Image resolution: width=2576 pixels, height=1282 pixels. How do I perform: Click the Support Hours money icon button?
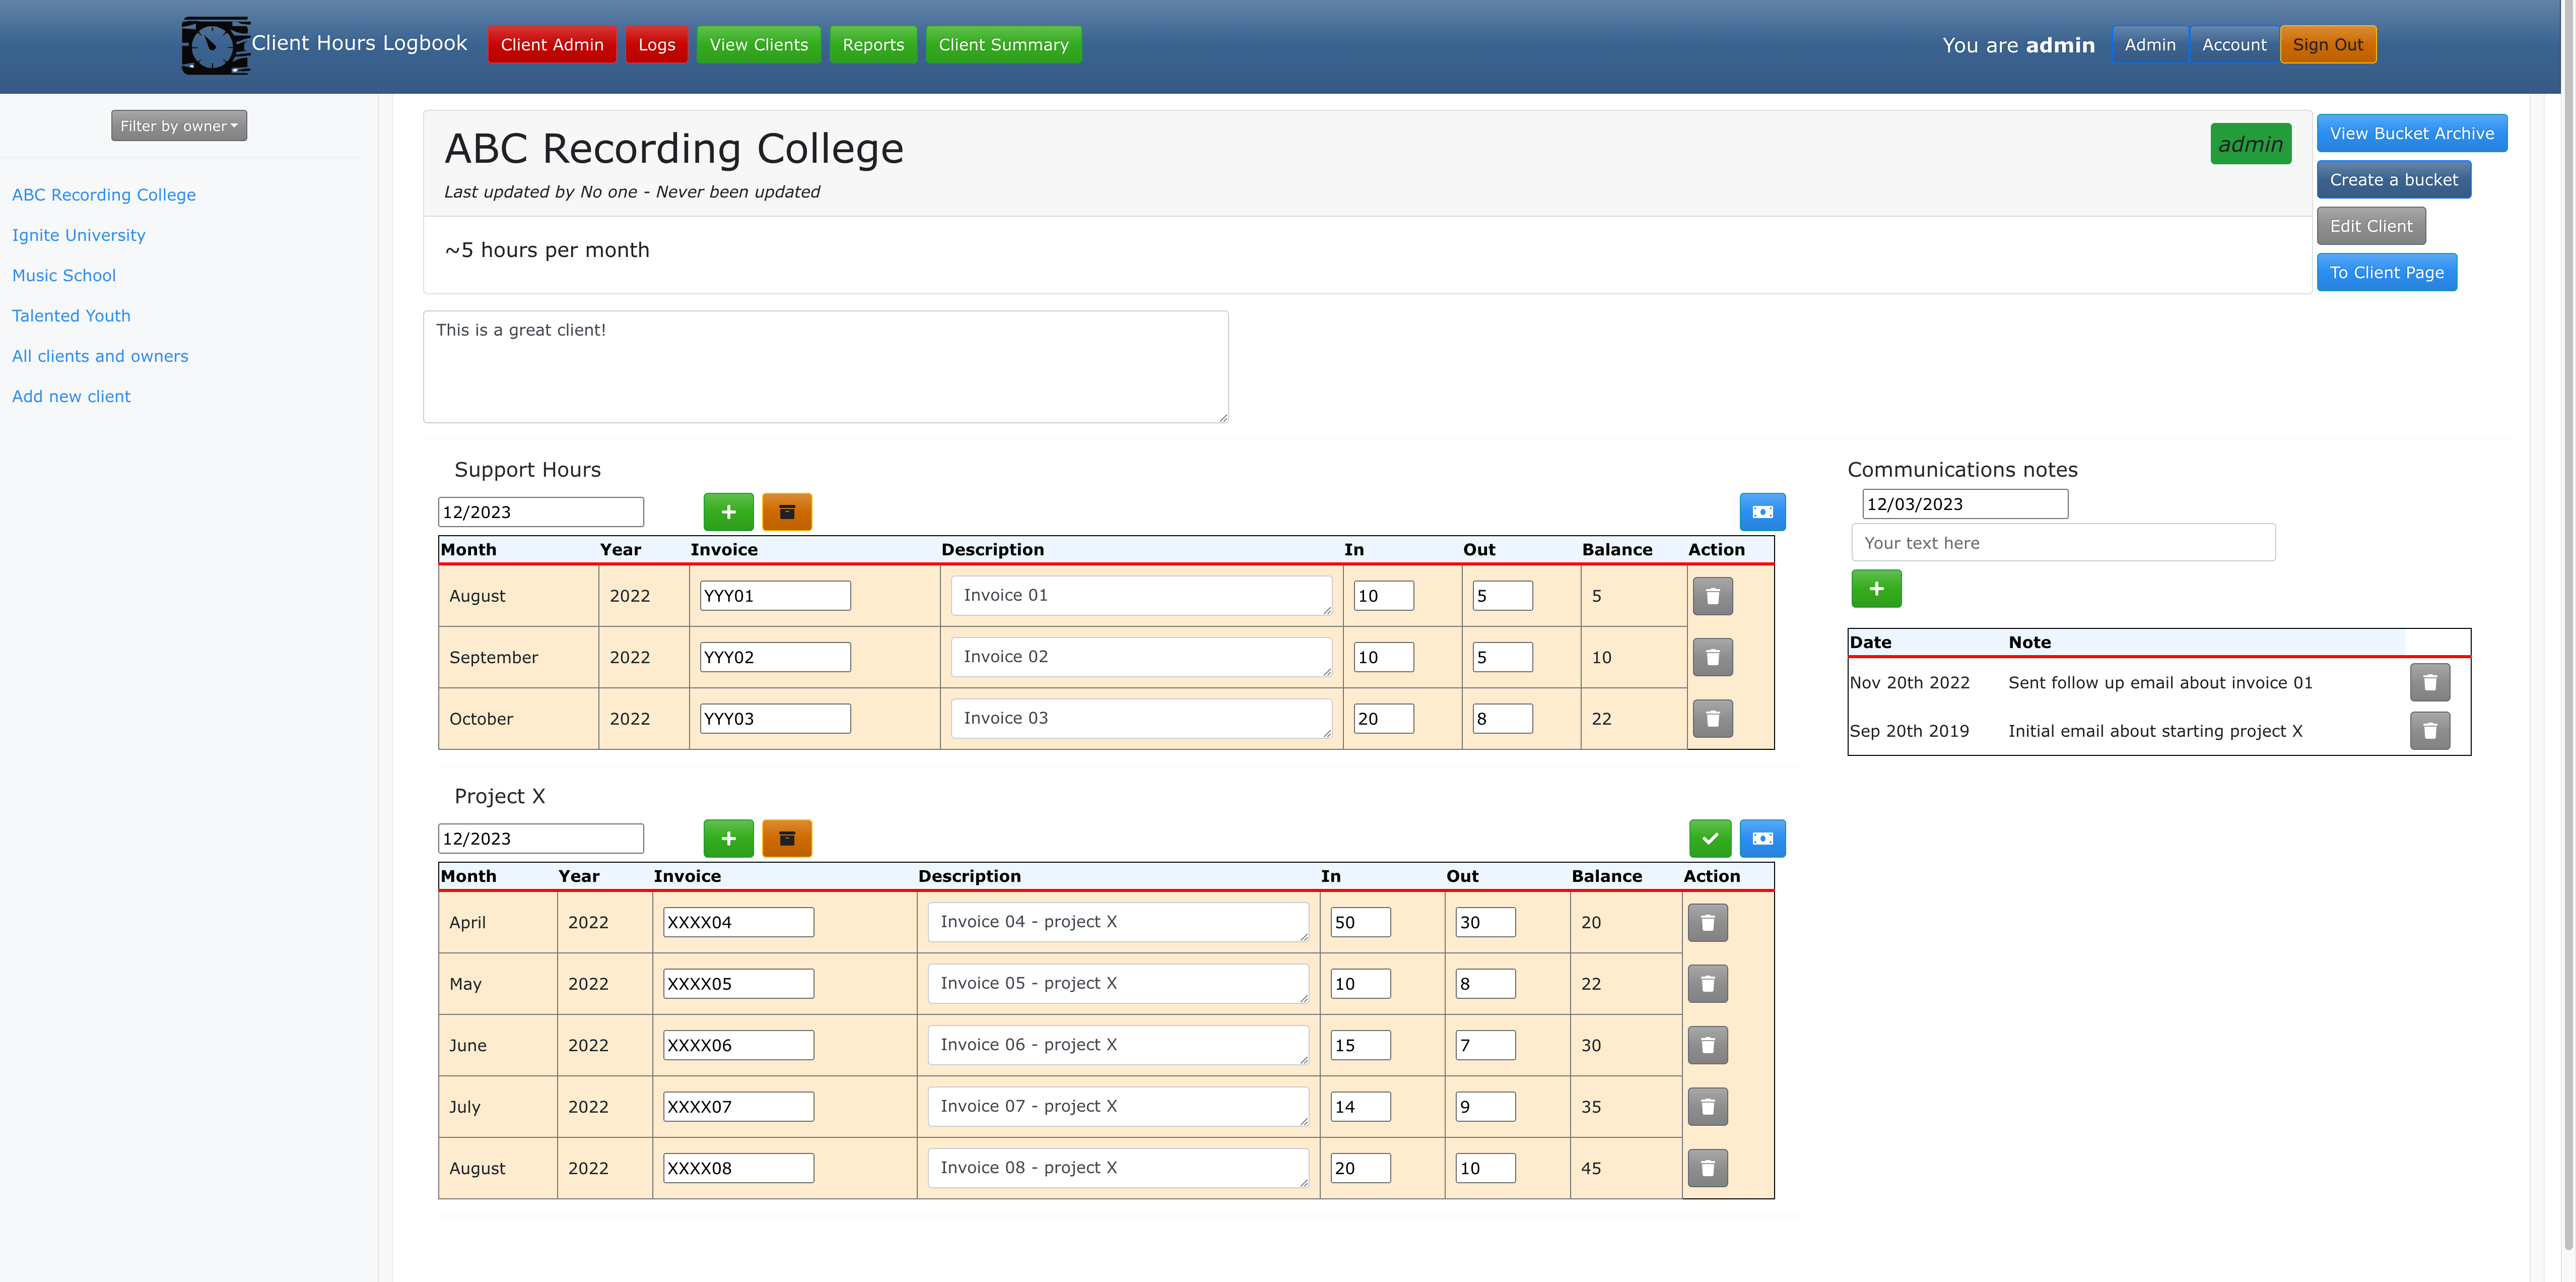1762,511
